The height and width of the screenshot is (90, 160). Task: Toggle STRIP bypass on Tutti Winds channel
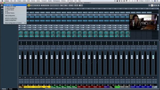[19, 28]
